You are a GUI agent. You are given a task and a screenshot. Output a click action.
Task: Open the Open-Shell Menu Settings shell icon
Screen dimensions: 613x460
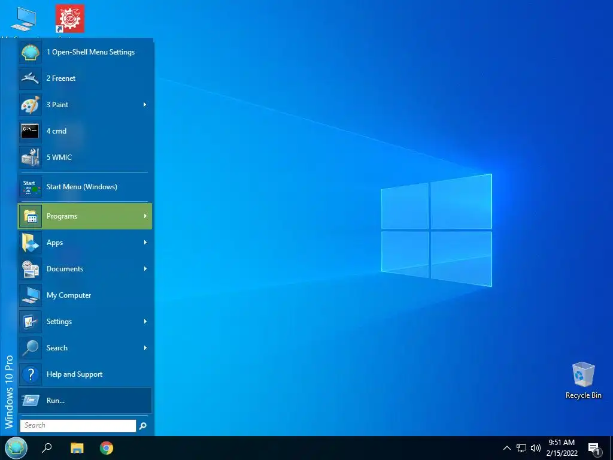coord(30,52)
